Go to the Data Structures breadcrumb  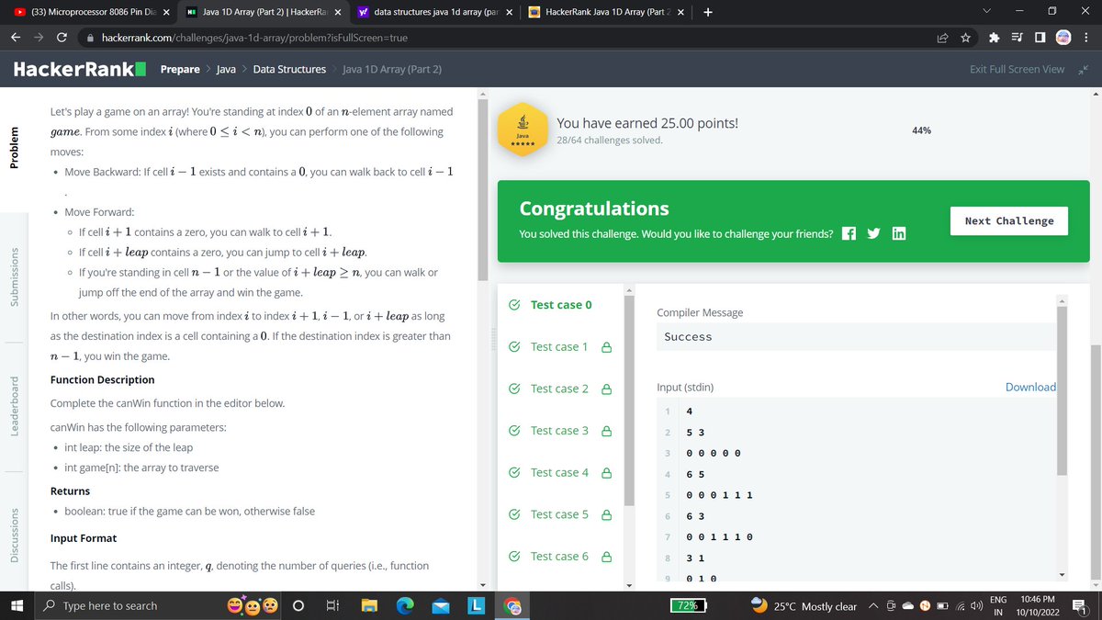pos(289,69)
